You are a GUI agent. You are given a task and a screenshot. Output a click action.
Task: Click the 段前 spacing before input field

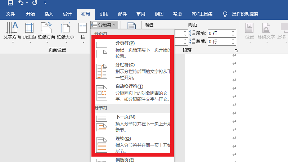(219, 33)
